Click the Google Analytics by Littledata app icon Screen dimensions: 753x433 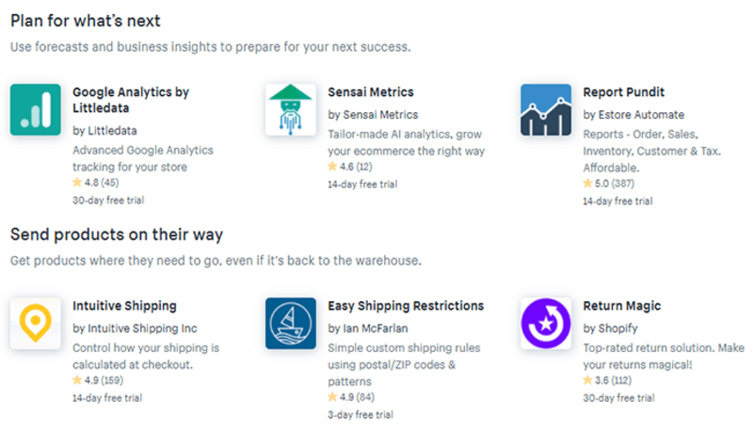pyautogui.click(x=35, y=110)
